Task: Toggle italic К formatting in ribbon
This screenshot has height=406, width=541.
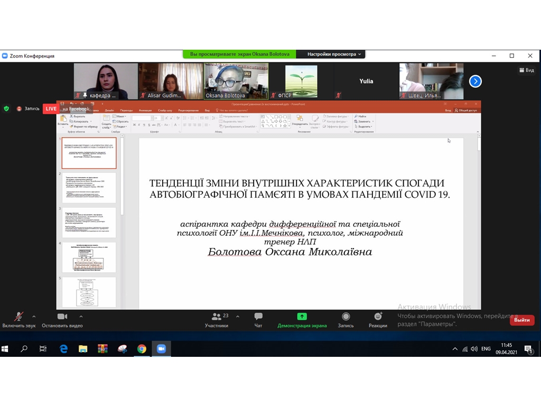Action: tap(139, 125)
